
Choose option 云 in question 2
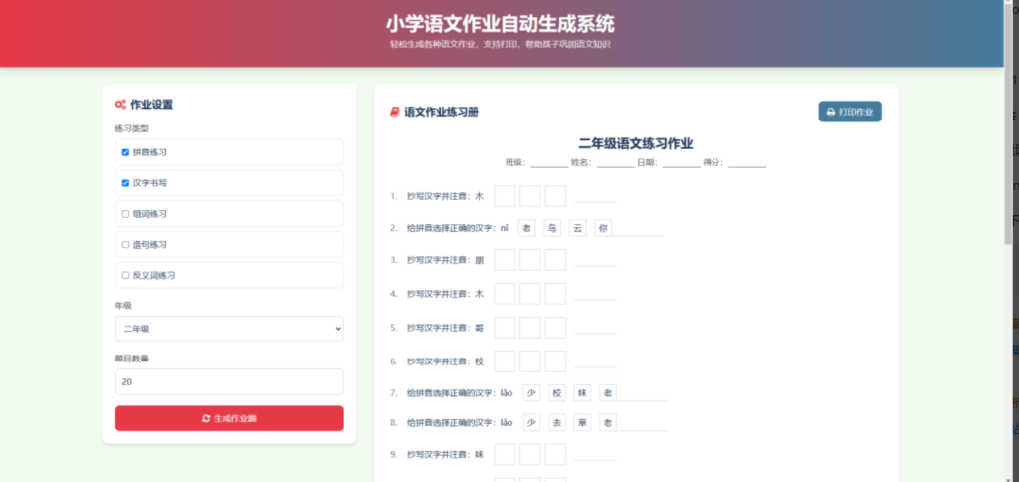[578, 228]
